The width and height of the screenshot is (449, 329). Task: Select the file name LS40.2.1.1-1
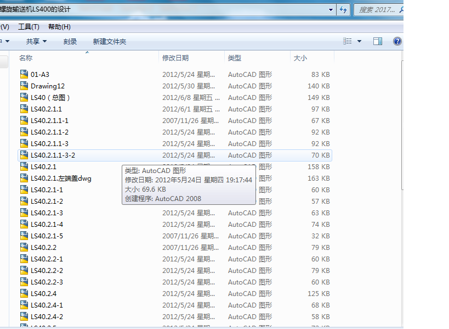tap(49, 120)
